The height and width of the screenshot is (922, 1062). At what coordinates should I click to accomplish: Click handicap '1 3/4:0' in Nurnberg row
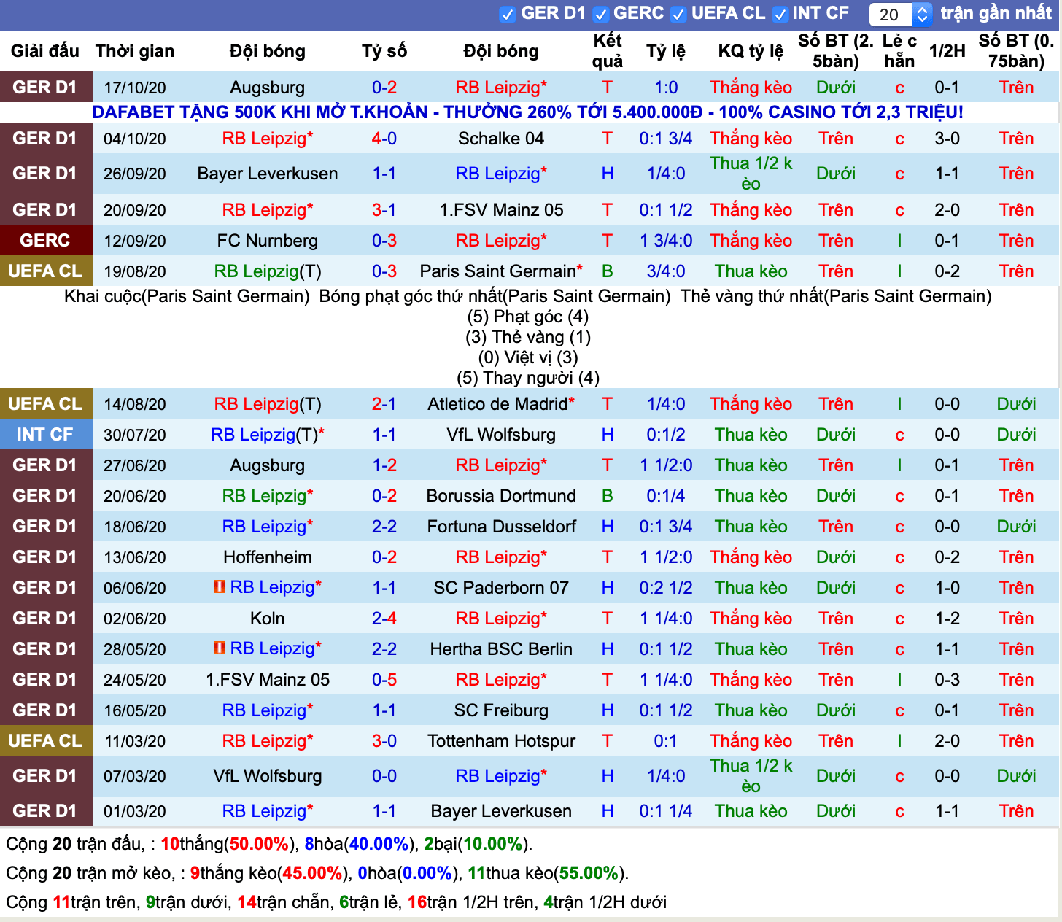666,241
